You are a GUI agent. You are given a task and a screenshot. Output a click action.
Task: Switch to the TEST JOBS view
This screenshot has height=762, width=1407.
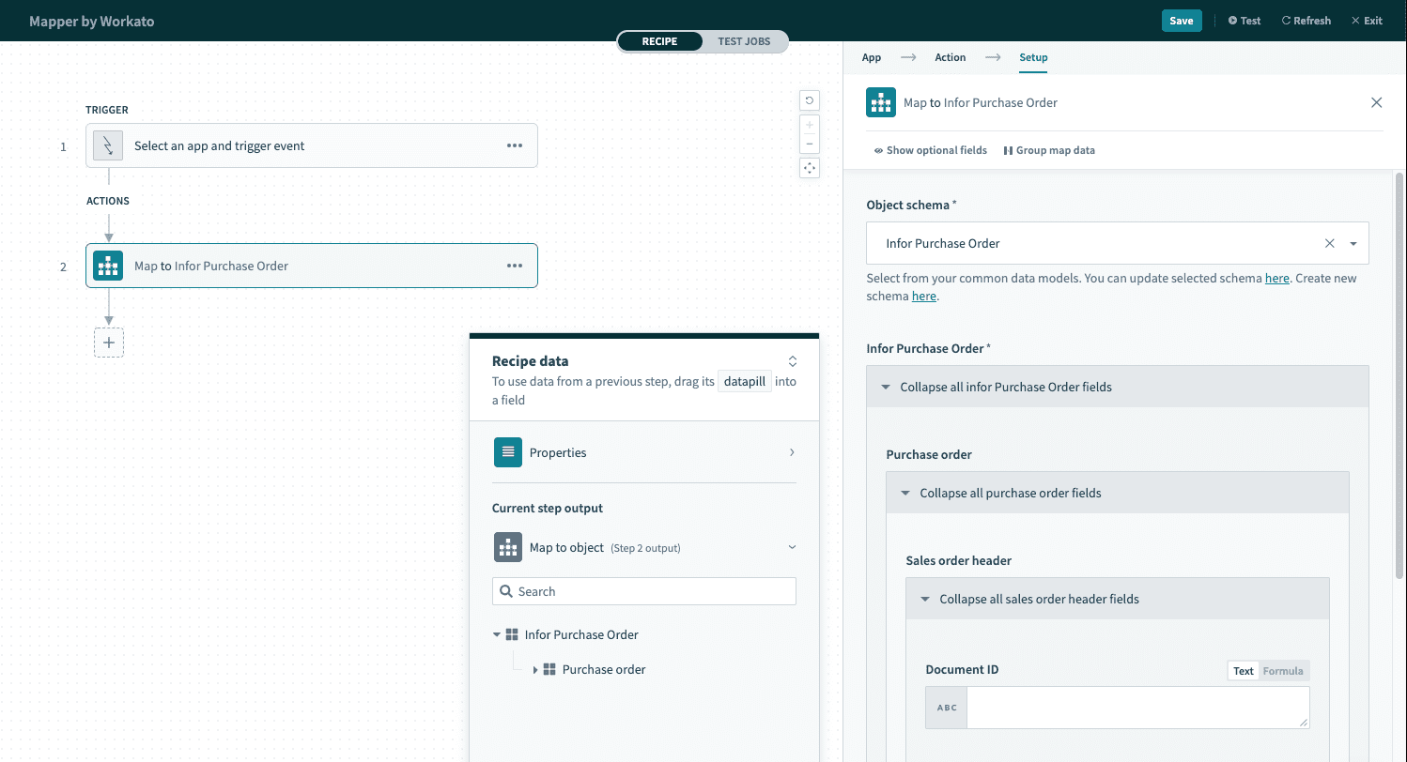744,41
